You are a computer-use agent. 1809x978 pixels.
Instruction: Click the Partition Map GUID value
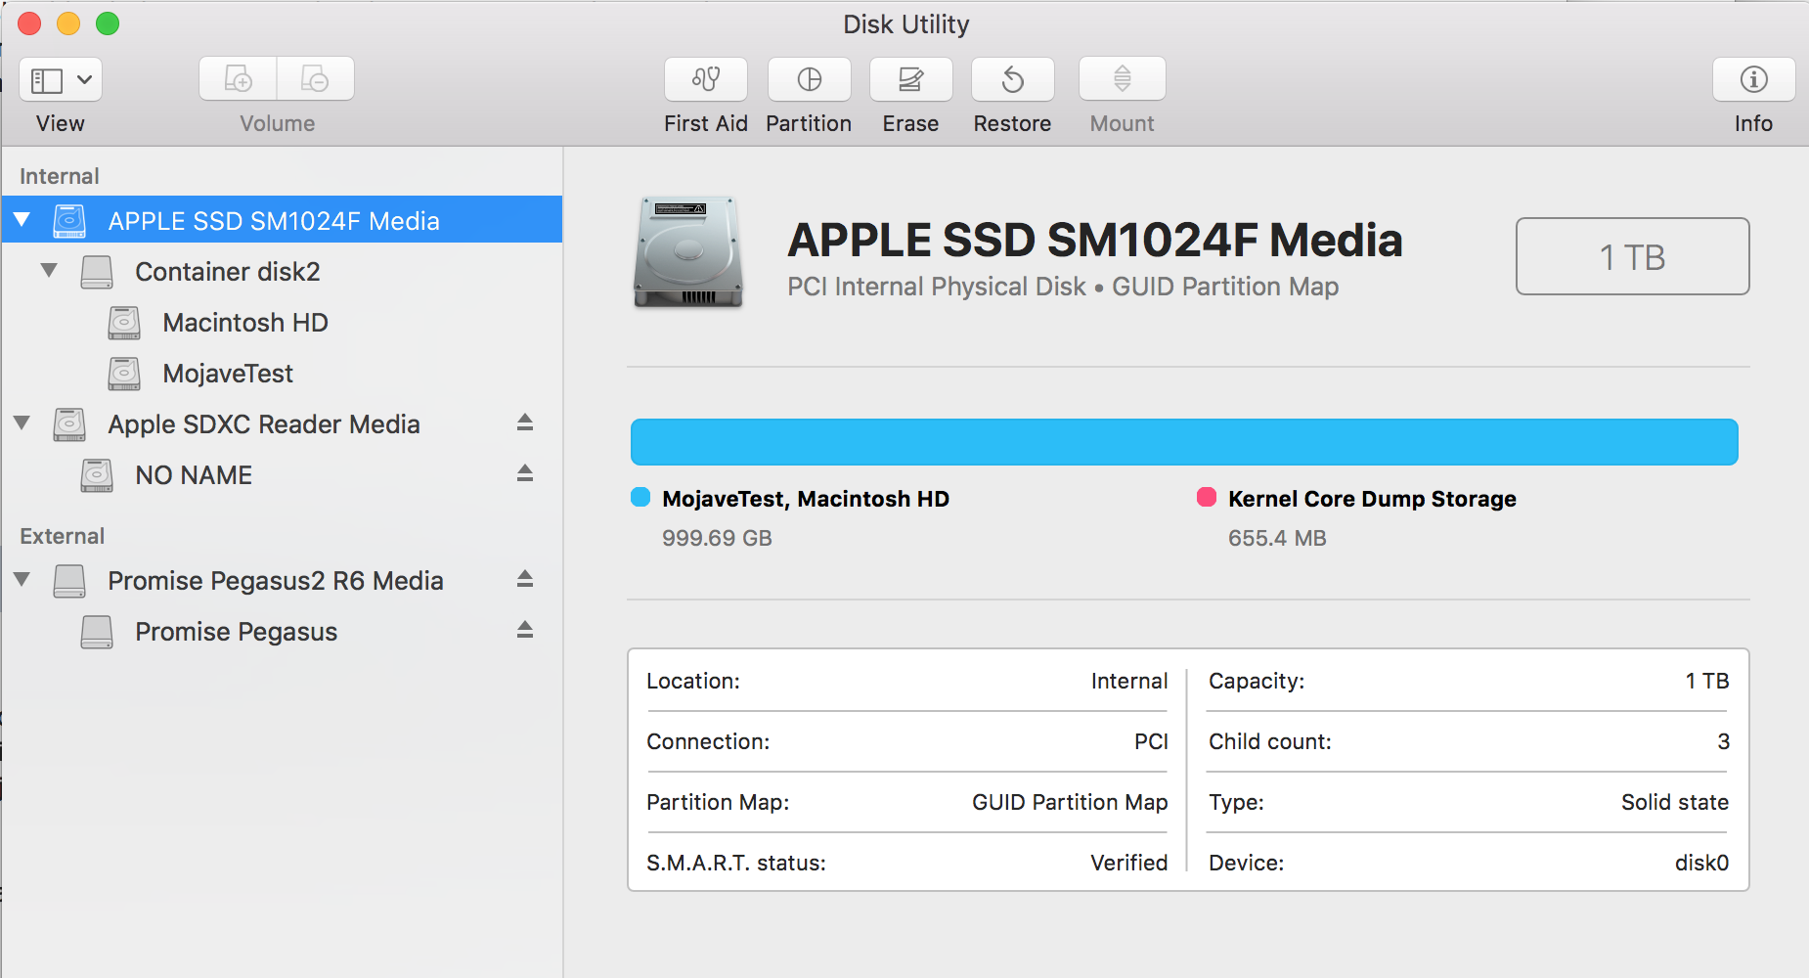point(1070,802)
